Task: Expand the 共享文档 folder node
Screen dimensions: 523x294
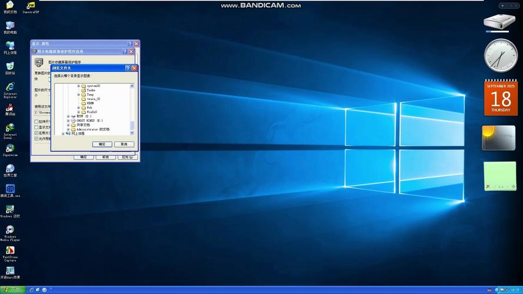Action: coord(68,125)
